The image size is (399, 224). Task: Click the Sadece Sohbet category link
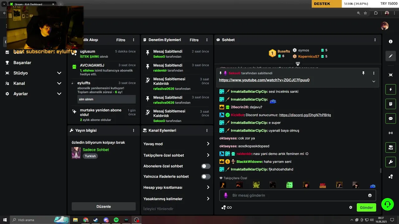click(96, 150)
